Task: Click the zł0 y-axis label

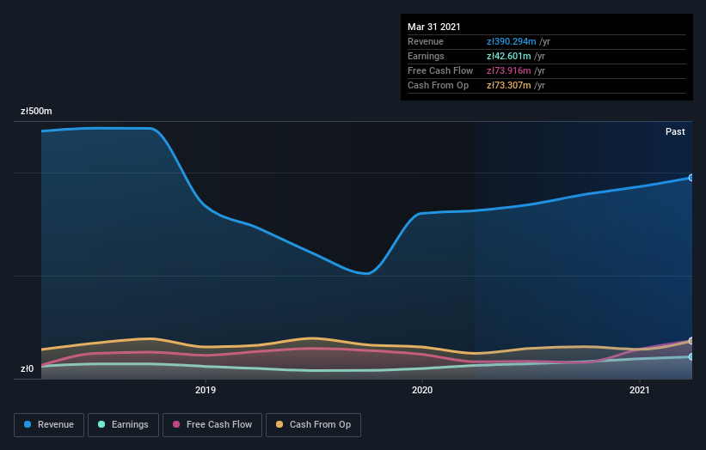Action: (27, 368)
